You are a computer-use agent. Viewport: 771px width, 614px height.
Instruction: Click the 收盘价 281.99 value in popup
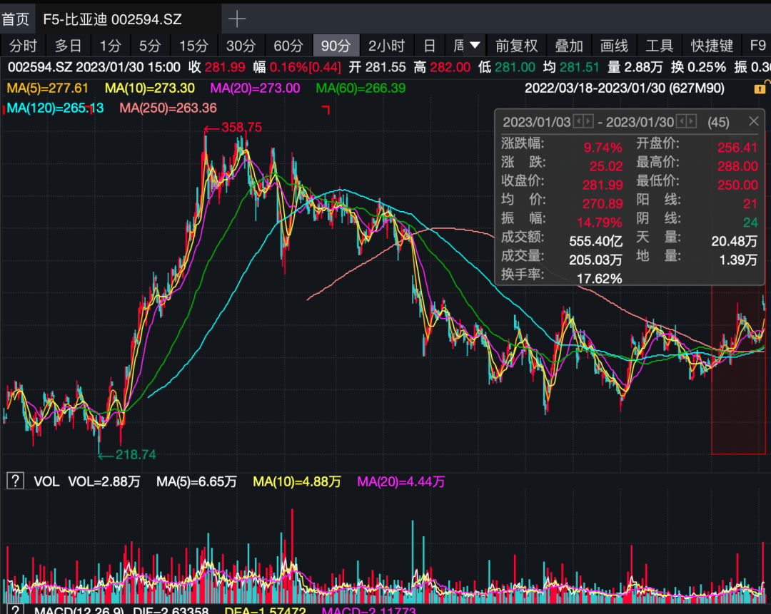(603, 185)
